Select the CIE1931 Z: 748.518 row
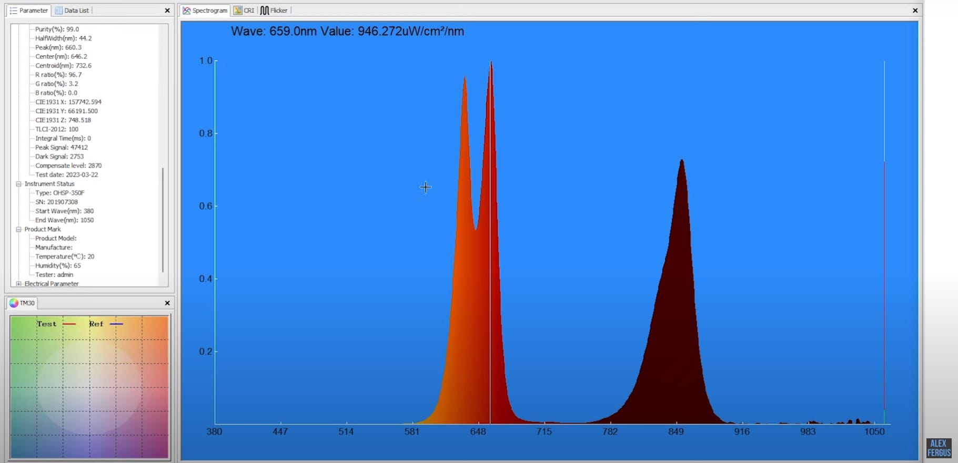Image resolution: width=958 pixels, height=463 pixels. [x=63, y=120]
